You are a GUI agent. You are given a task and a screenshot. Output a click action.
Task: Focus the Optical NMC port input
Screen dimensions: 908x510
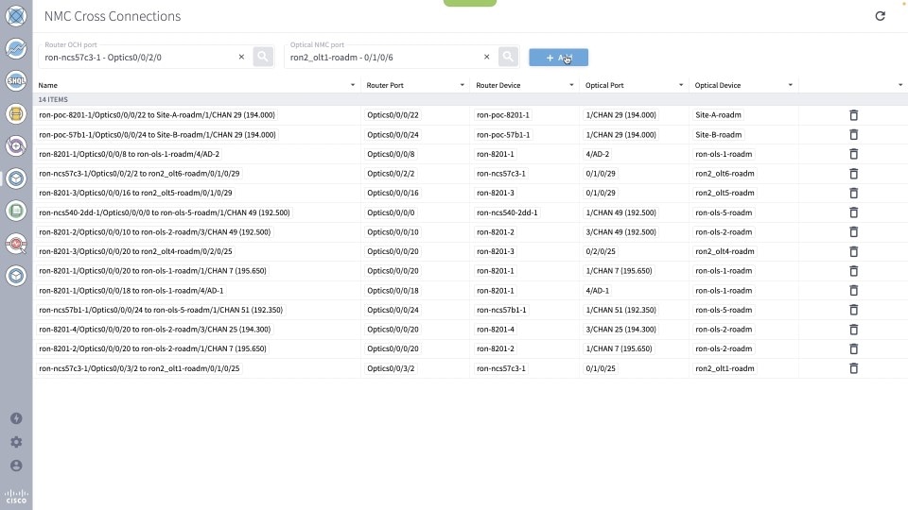coord(385,58)
